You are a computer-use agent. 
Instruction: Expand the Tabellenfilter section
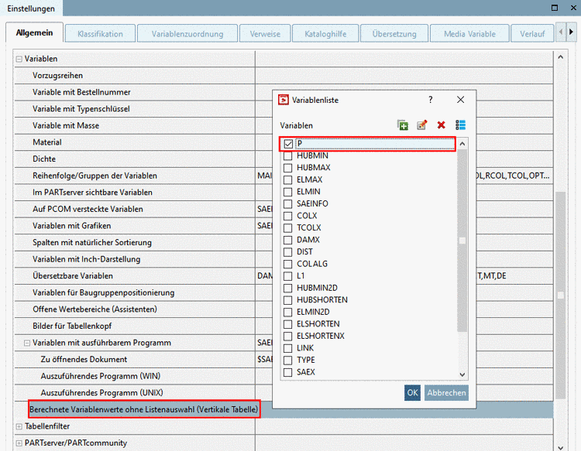pyautogui.click(x=19, y=426)
